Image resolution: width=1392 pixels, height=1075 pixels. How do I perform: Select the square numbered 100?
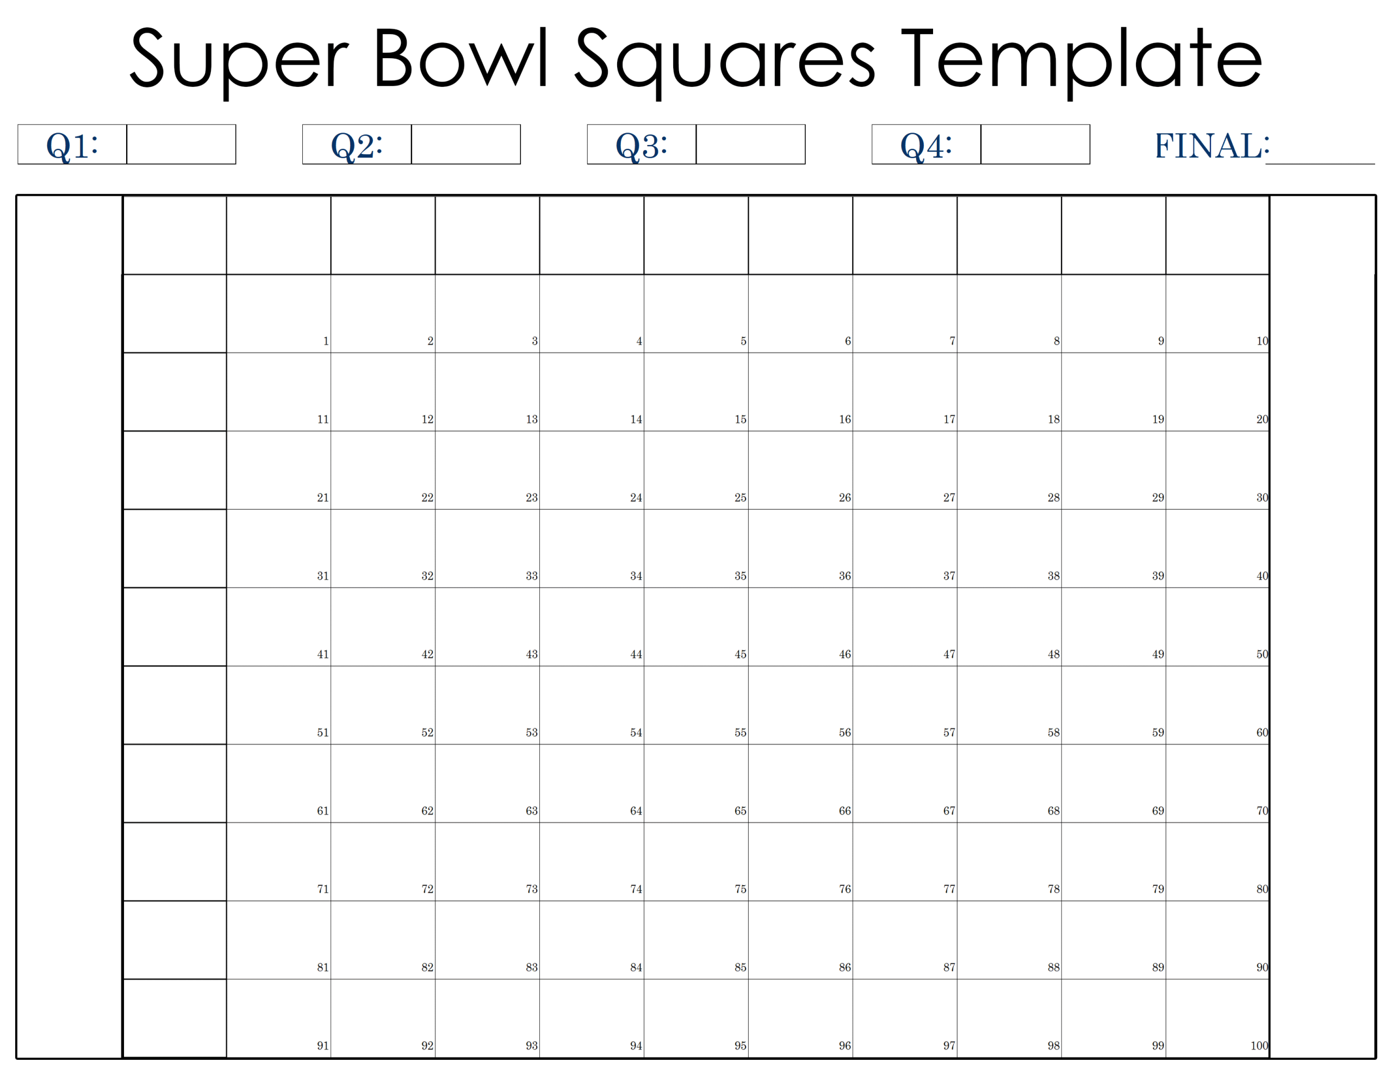1217,1018
